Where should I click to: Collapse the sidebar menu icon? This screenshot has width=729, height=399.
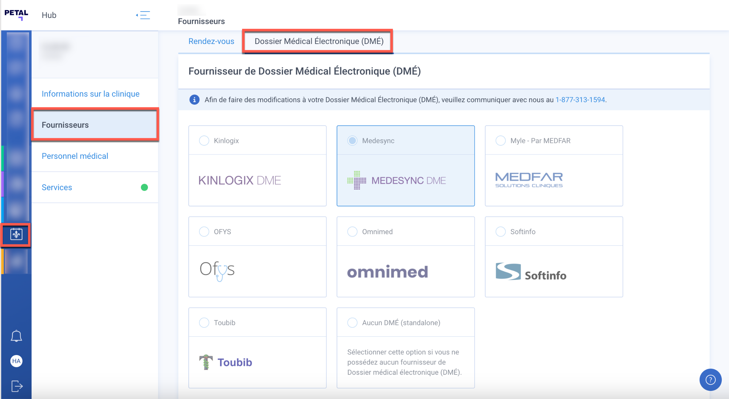point(143,15)
